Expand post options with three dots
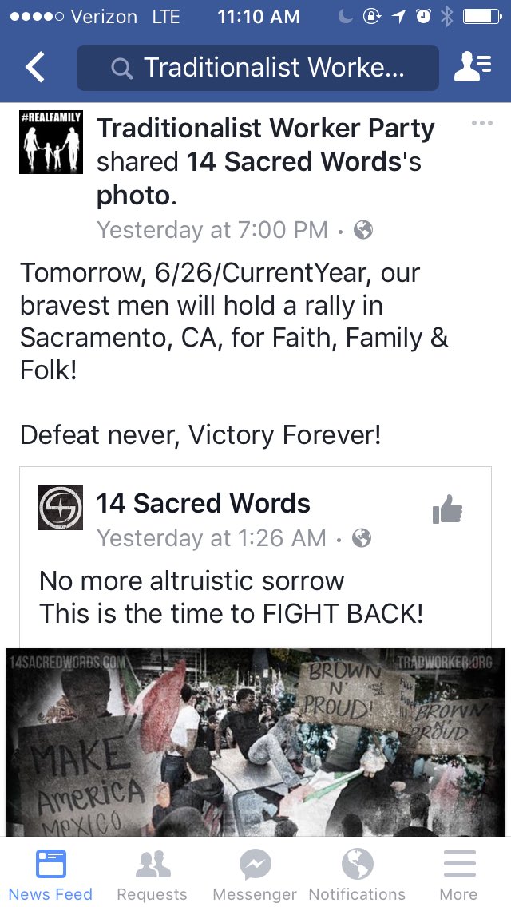 coord(481,123)
